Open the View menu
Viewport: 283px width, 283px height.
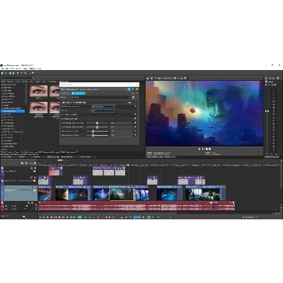pos(13,69)
